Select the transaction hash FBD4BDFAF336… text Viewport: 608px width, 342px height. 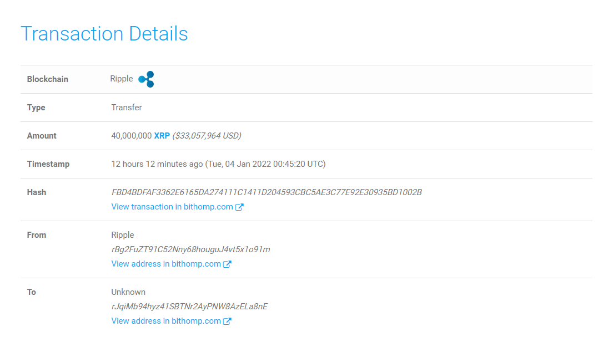coord(267,192)
